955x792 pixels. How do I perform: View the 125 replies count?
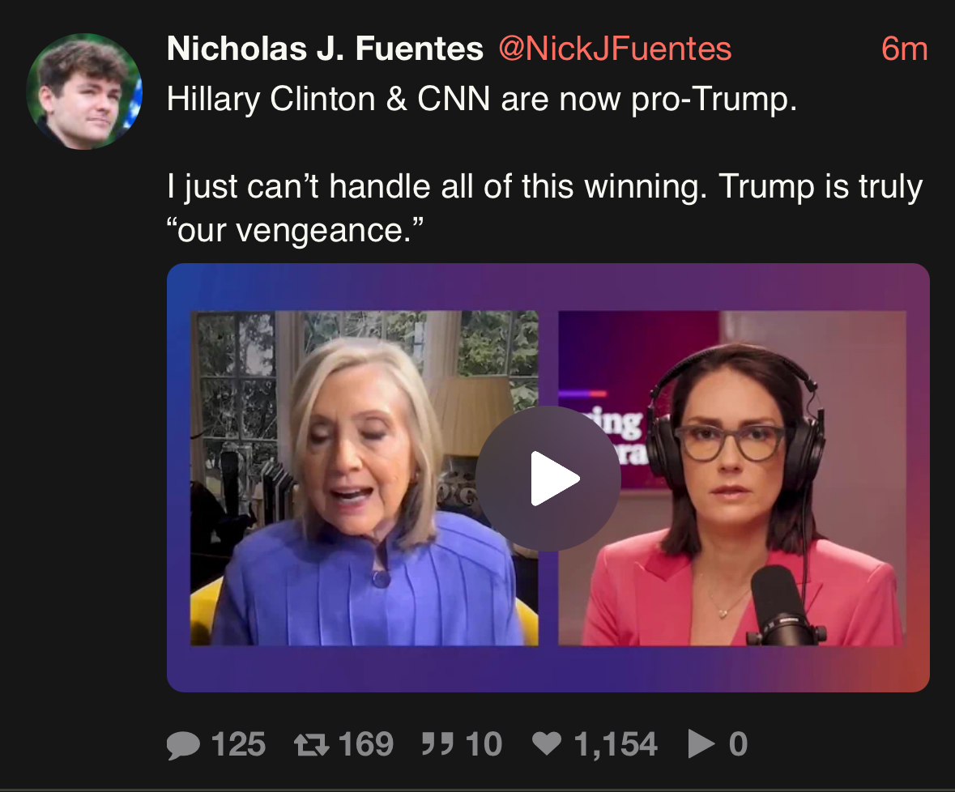(238, 744)
